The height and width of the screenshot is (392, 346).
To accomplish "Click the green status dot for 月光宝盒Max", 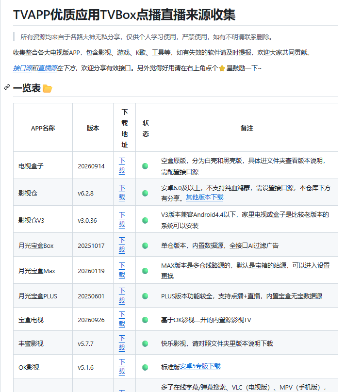I will (x=145, y=271).
